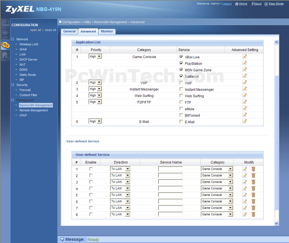Edit advanced setting for FTP
Viewport: 289px width, 243px height.
click(245, 101)
